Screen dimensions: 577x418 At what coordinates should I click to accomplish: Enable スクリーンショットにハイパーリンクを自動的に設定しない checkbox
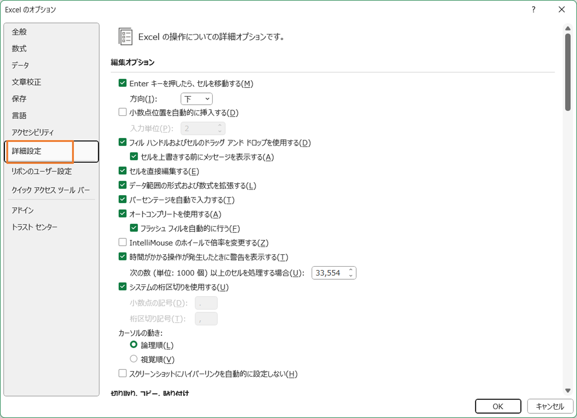(123, 373)
